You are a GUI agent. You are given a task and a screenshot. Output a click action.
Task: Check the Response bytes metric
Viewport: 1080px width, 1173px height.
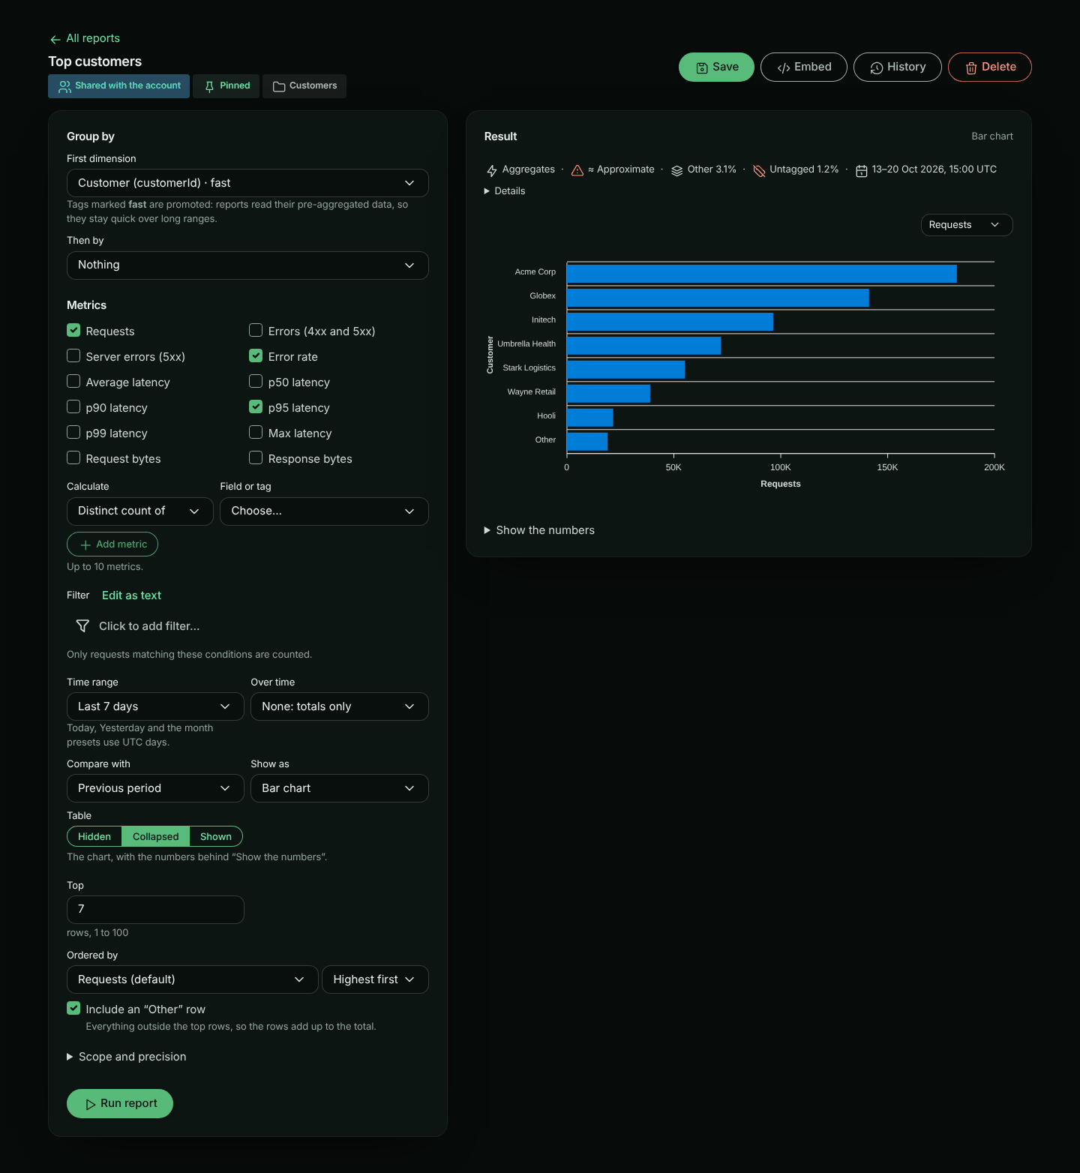point(256,457)
